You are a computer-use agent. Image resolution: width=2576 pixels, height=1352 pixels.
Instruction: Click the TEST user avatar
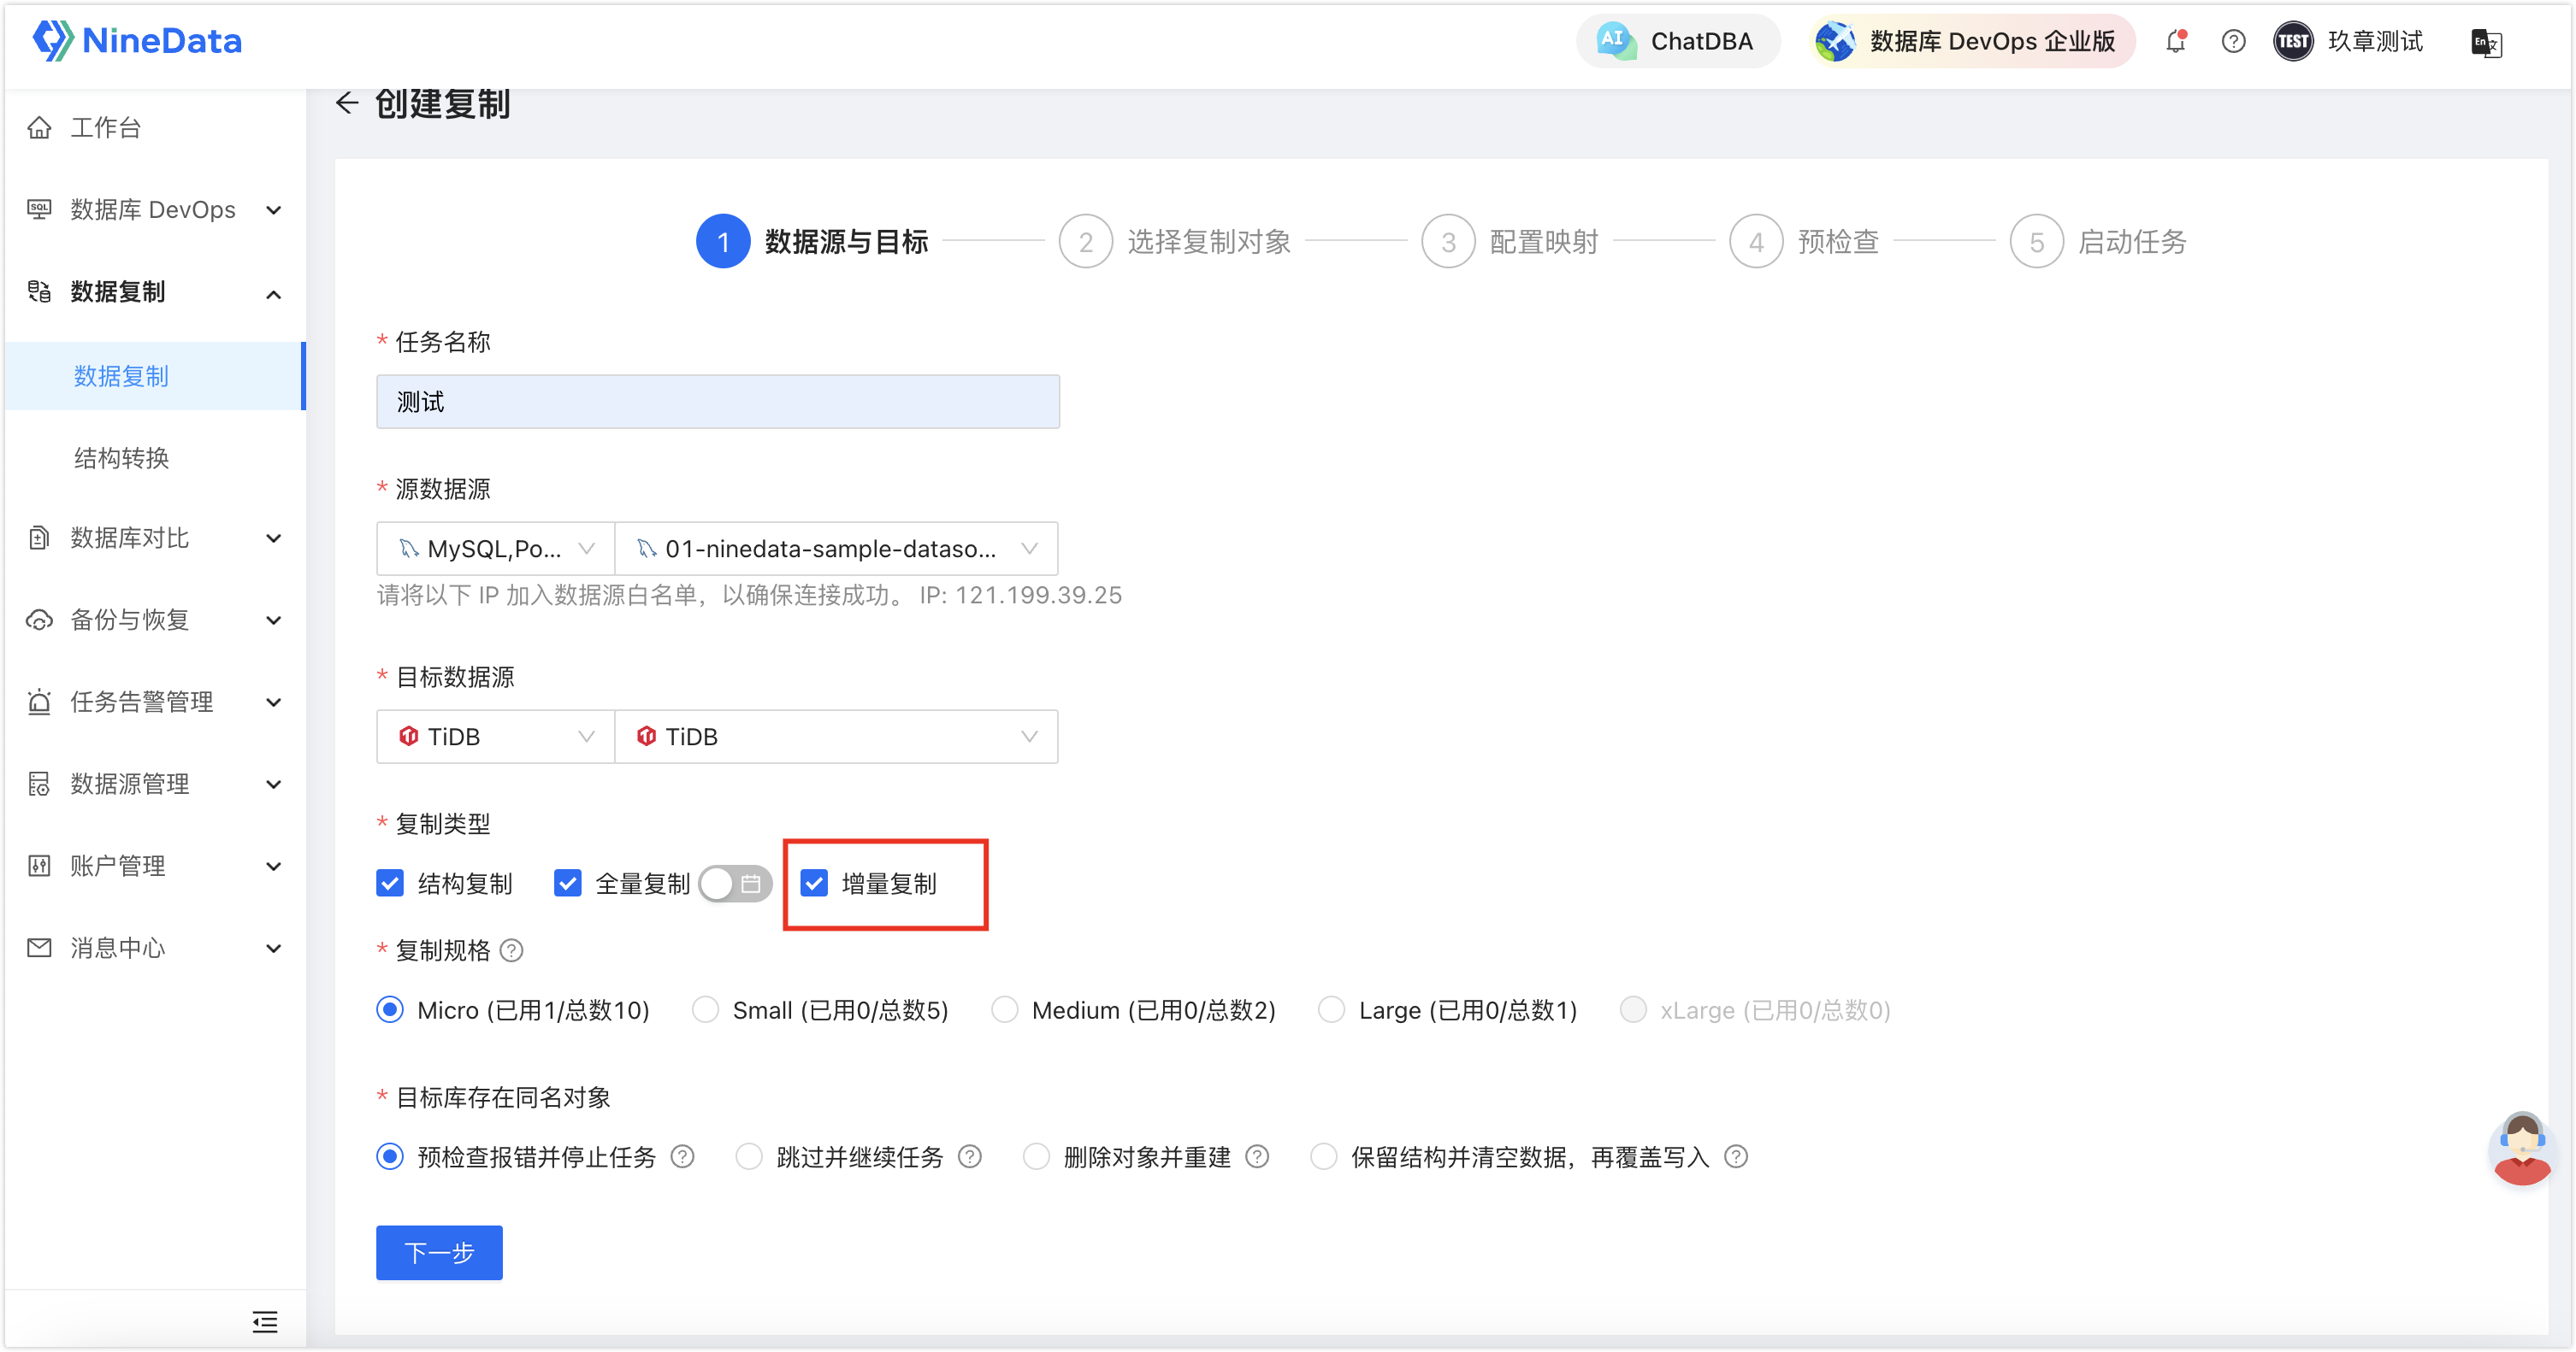click(x=2292, y=41)
